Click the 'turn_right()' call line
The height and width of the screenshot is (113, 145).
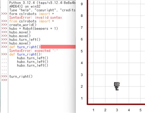pos(21,76)
